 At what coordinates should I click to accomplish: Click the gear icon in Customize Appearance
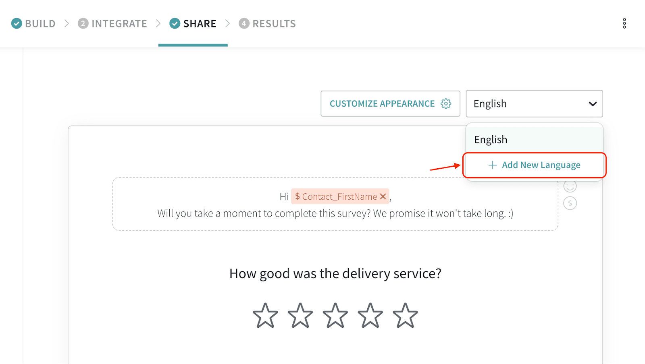click(x=445, y=104)
